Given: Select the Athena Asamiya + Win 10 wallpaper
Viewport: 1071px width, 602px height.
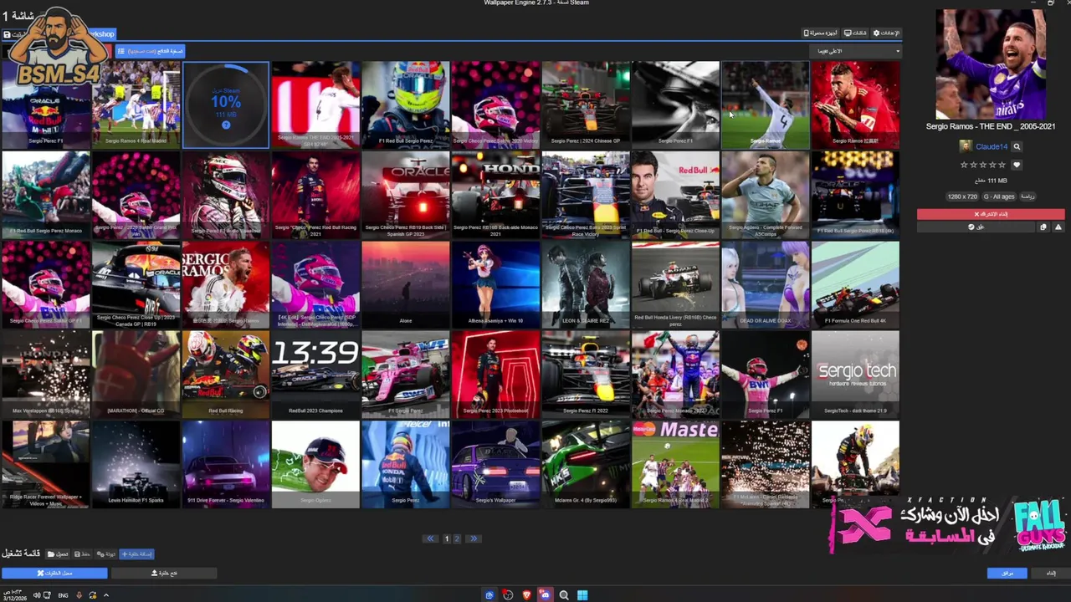Looking at the screenshot, I should pyautogui.click(x=495, y=284).
